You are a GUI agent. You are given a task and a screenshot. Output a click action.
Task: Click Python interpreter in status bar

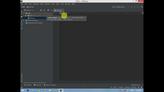pos(131,87)
